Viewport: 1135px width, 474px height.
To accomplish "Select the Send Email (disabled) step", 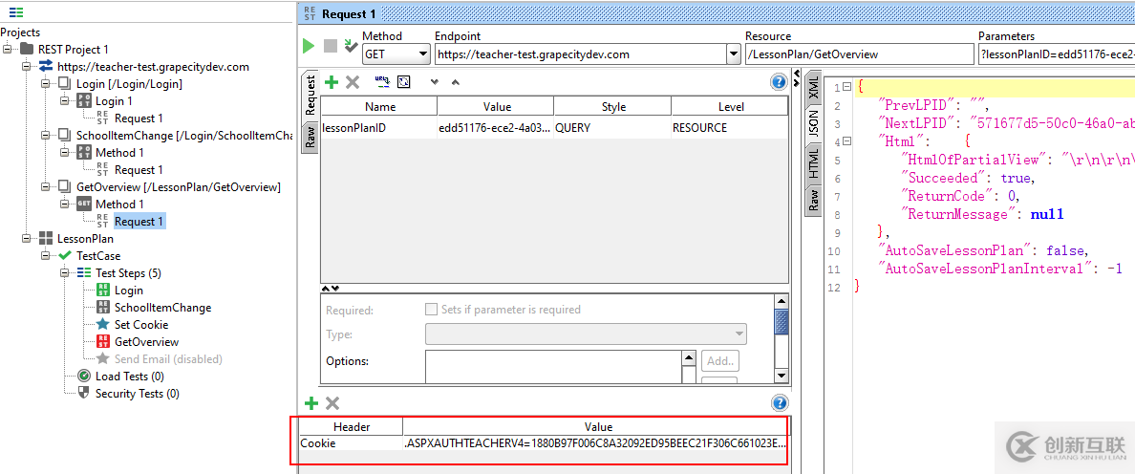I will tap(168, 359).
